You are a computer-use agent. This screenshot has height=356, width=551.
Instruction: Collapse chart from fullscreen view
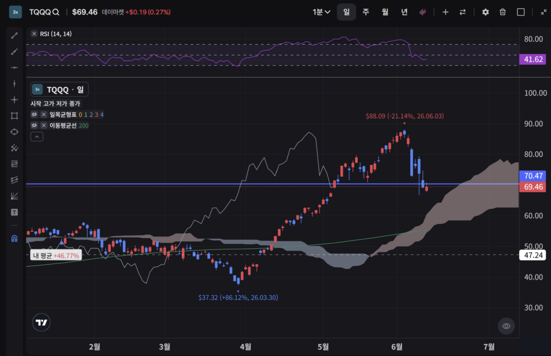tap(543, 12)
